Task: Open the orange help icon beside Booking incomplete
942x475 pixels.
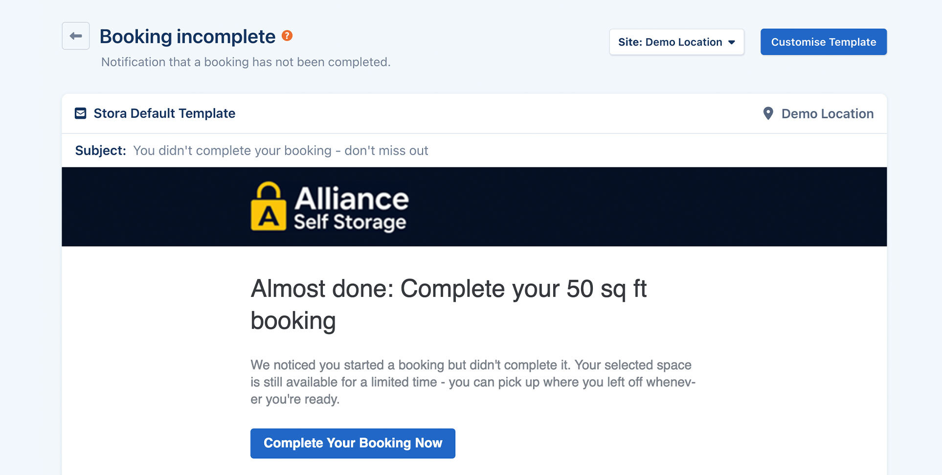Action: tap(288, 35)
